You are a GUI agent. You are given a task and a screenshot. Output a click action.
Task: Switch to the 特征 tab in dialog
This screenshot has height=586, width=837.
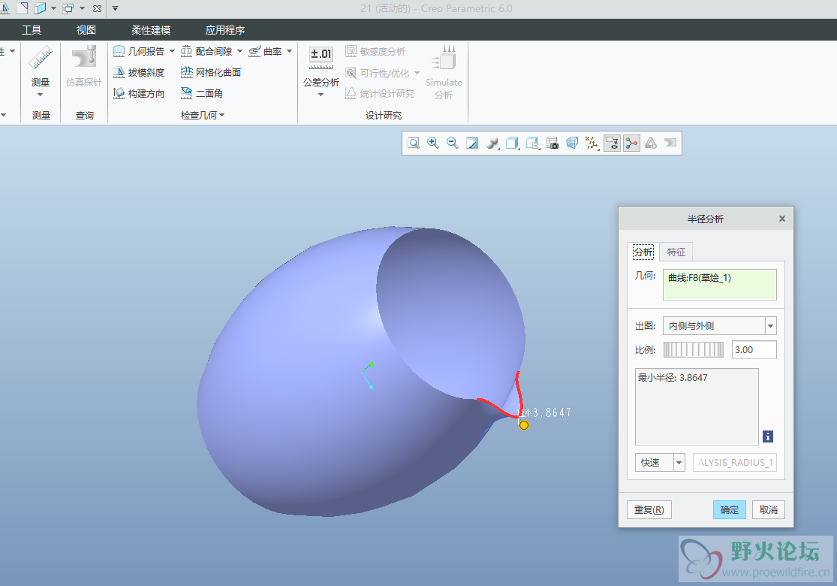(x=676, y=252)
